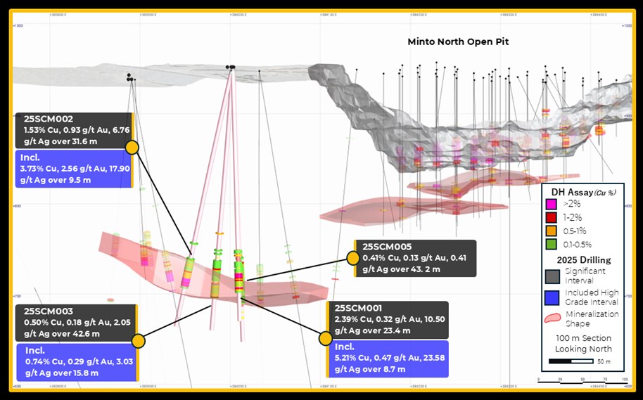Open the 25SCM002 significant interval label
The image size is (643, 400).
coord(73,130)
